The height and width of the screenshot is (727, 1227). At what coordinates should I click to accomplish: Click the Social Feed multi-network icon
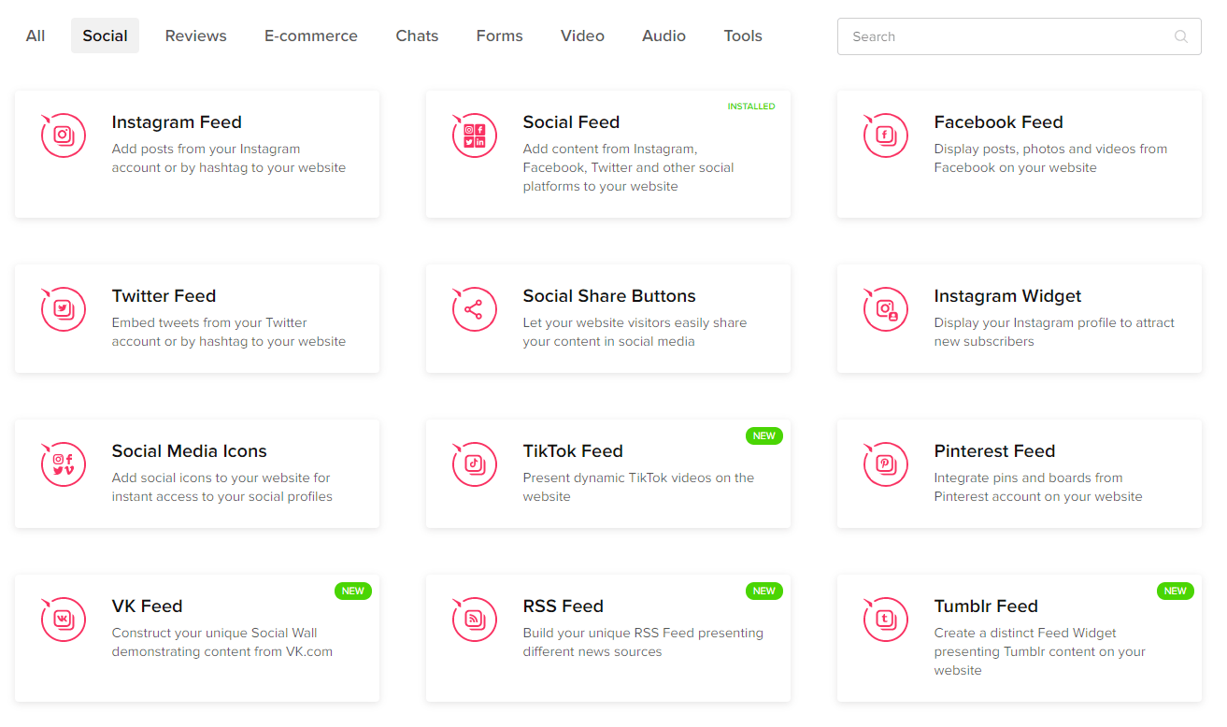click(475, 135)
